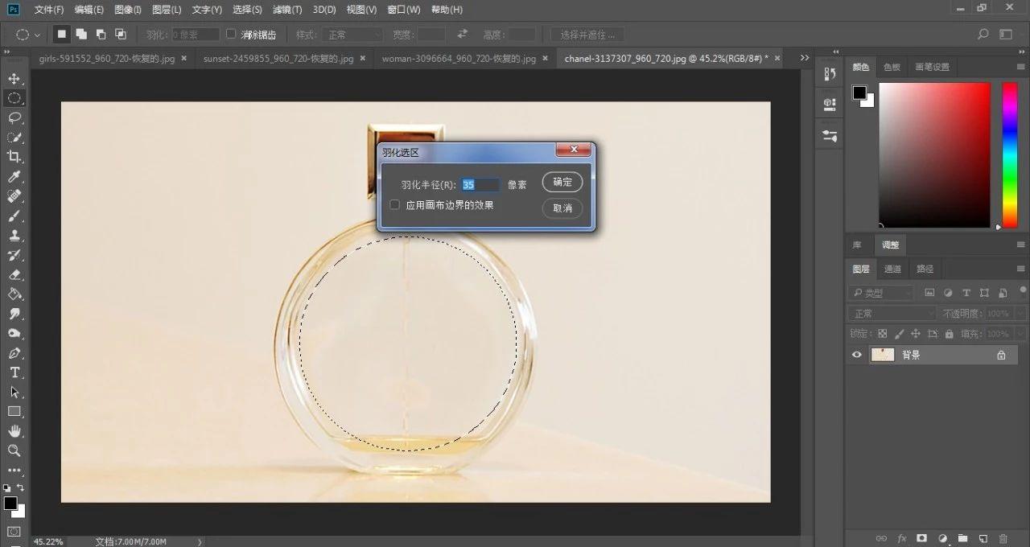Switch to the 色板 swatches tab
1030x547 pixels.
point(892,67)
